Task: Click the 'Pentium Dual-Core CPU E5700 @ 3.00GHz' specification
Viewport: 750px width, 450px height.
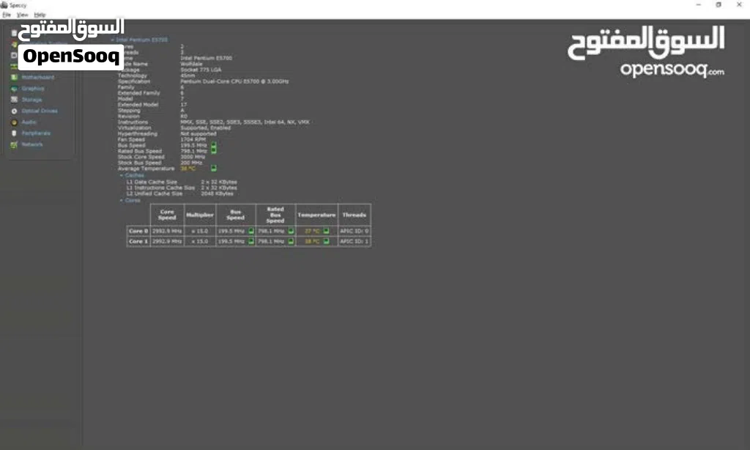Action: coord(234,81)
